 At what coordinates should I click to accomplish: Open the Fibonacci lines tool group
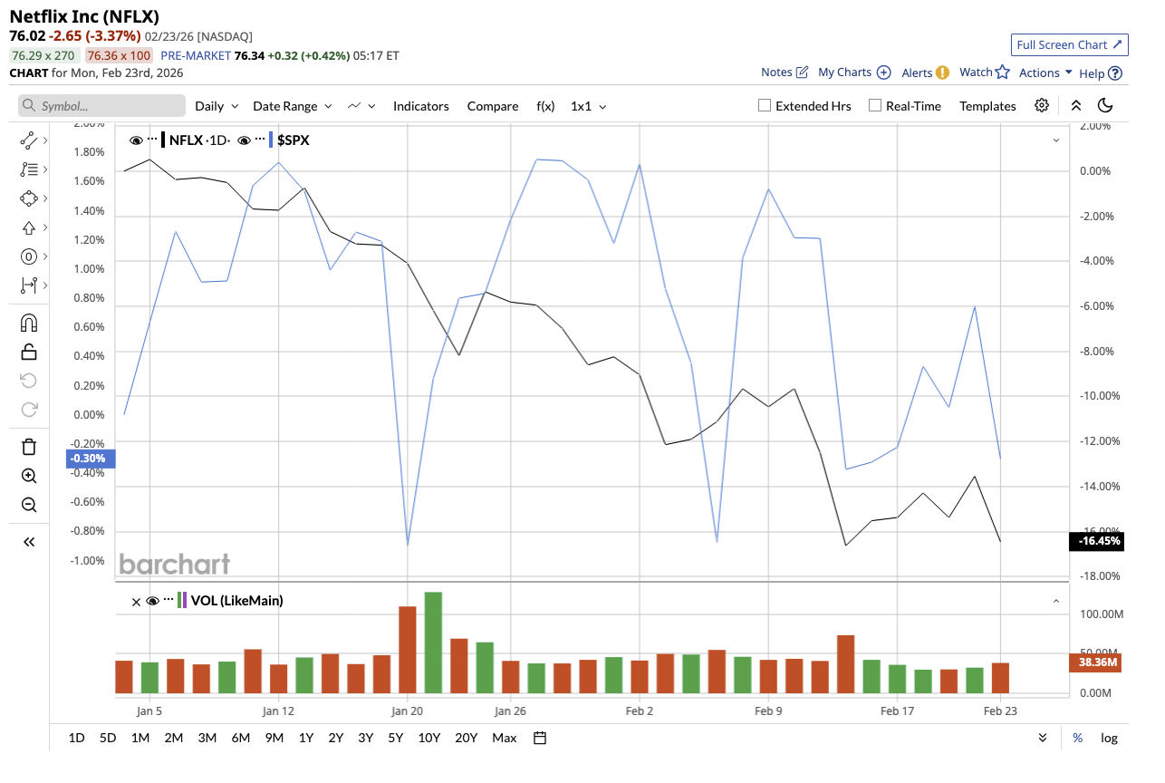[28, 169]
